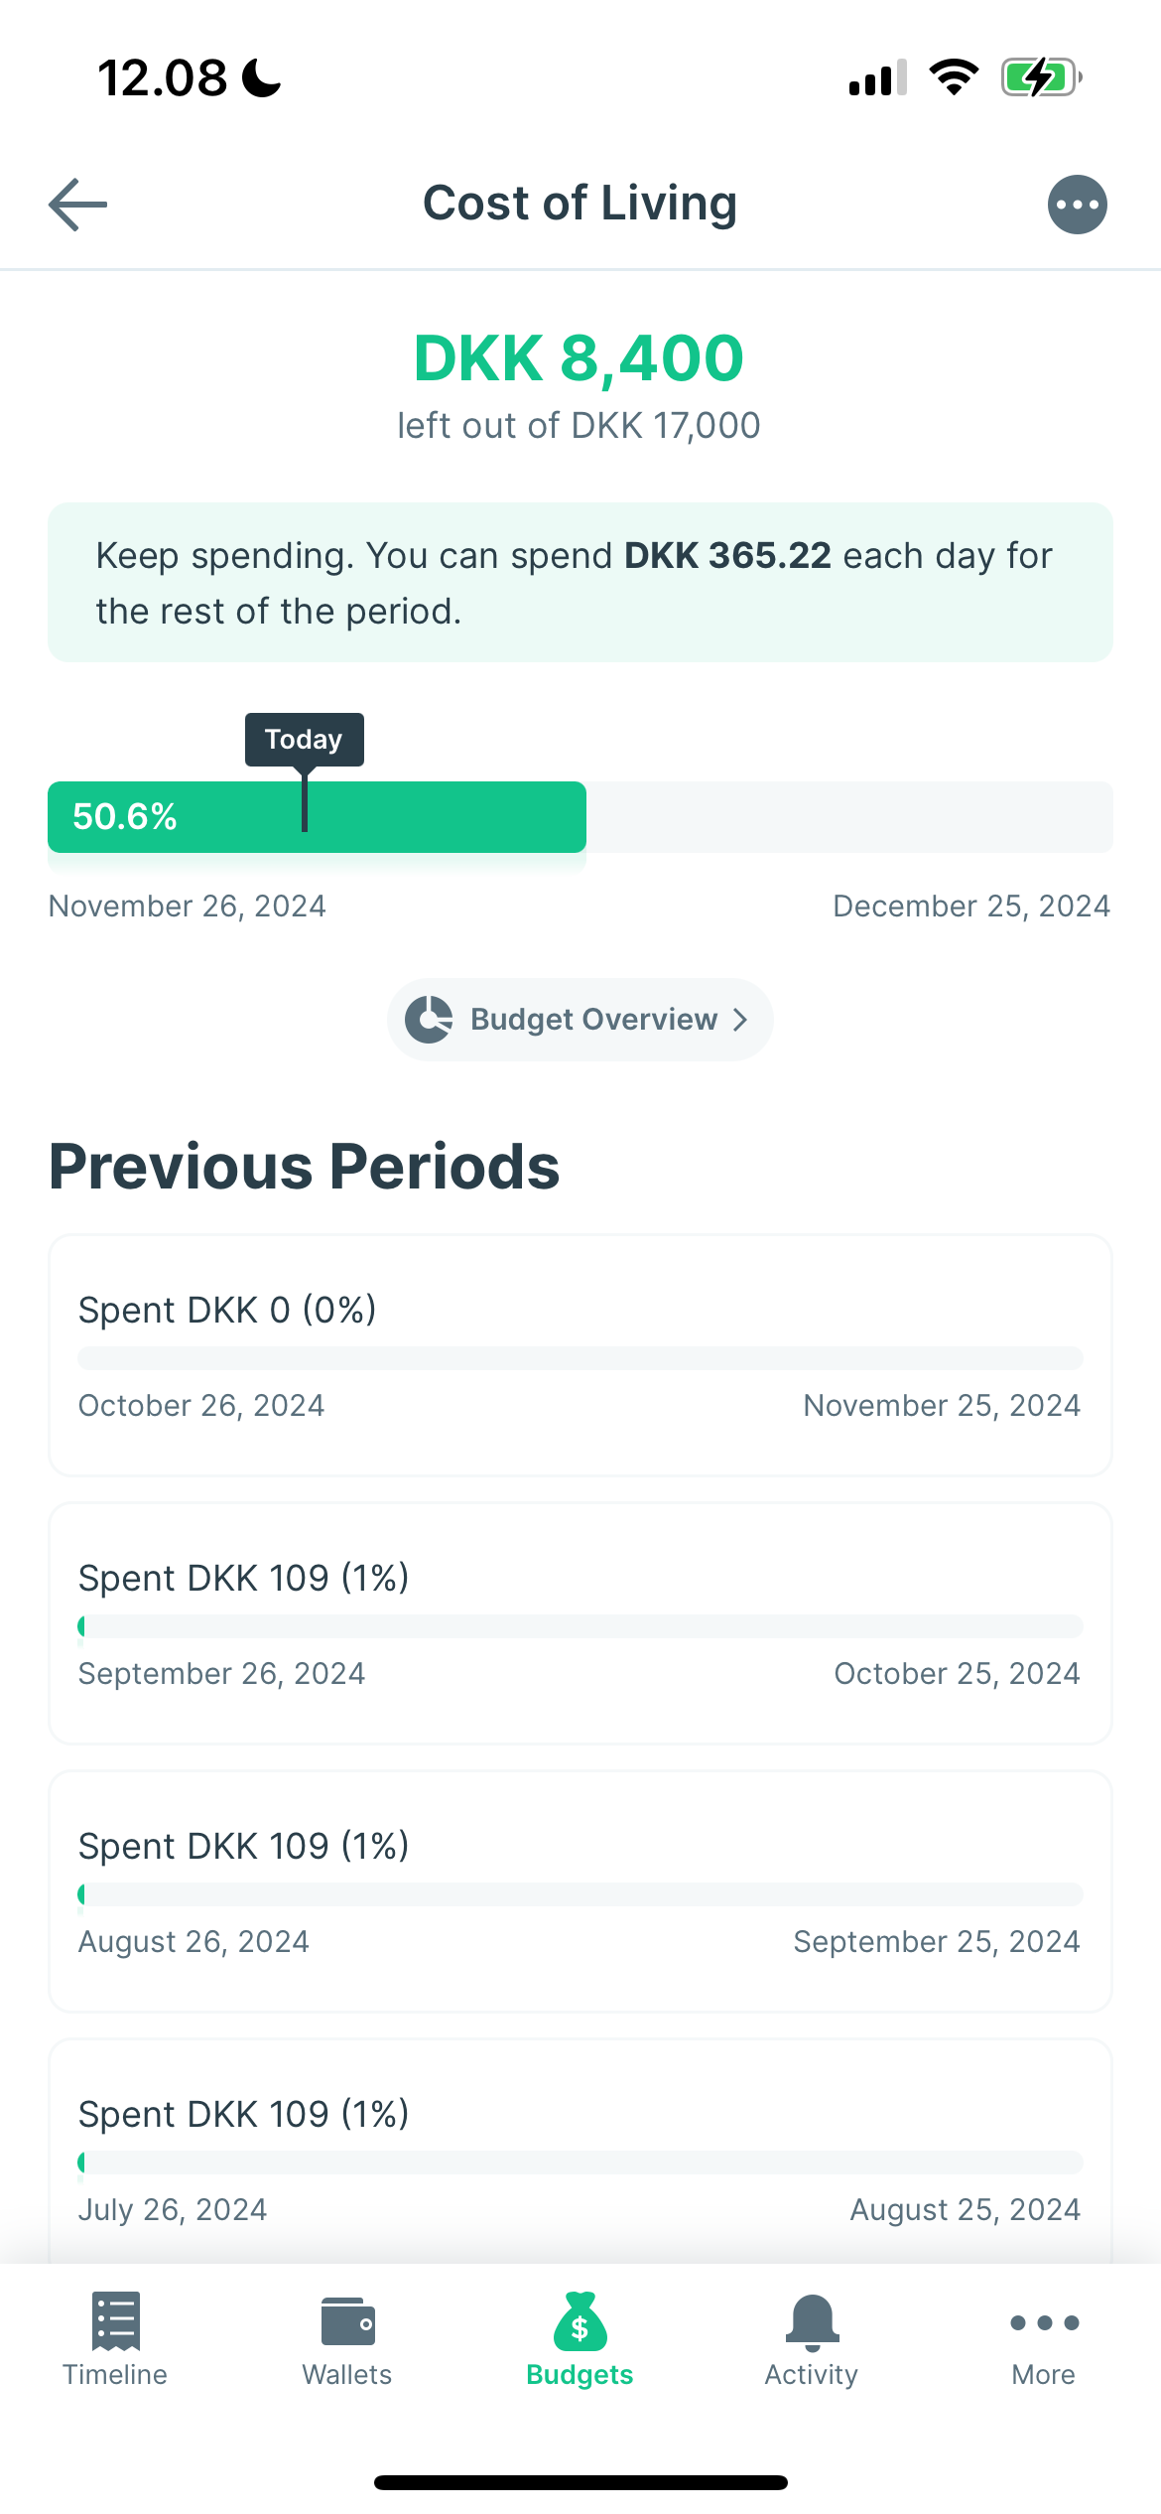Click the pie chart icon in Budget Overview
Image resolution: width=1161 pixels, height=2514 pixels.
click(429, 1020)
